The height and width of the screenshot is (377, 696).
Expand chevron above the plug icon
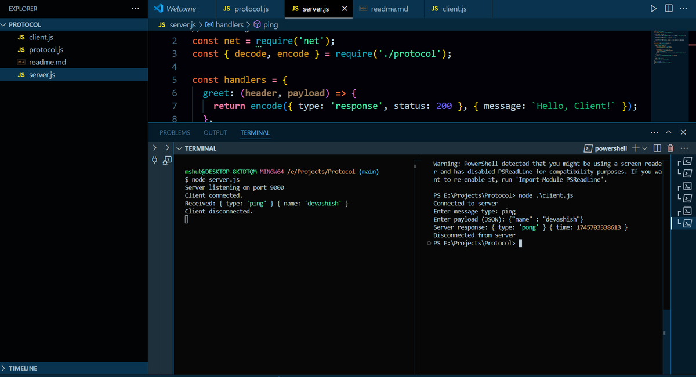(x=155, y=148)
